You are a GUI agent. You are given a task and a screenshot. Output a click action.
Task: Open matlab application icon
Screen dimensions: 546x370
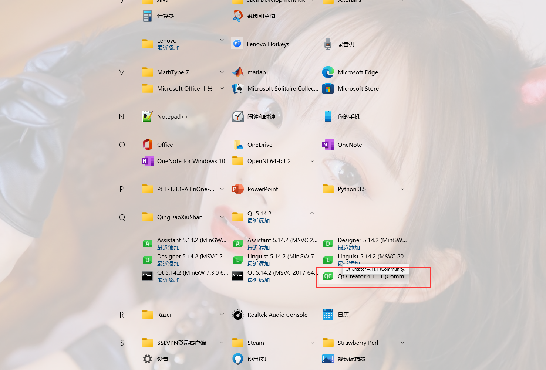238,72
